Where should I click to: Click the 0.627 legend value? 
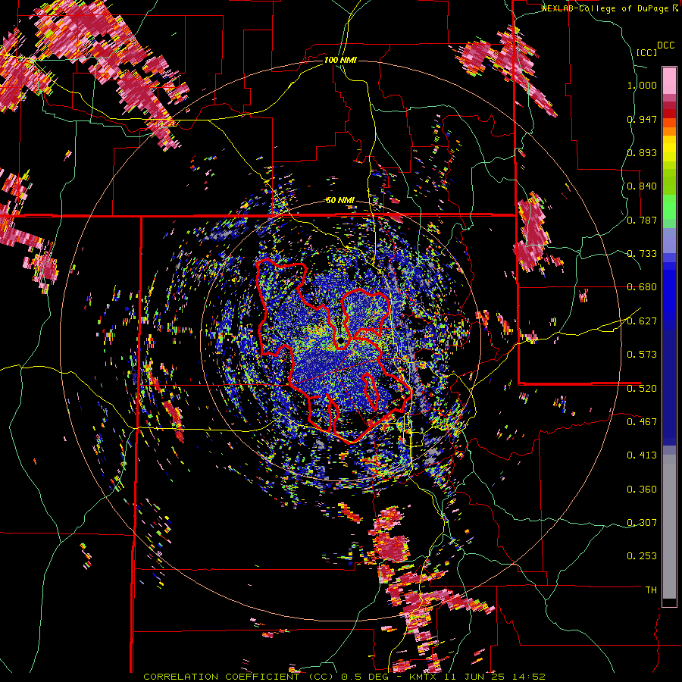(642, 321)
